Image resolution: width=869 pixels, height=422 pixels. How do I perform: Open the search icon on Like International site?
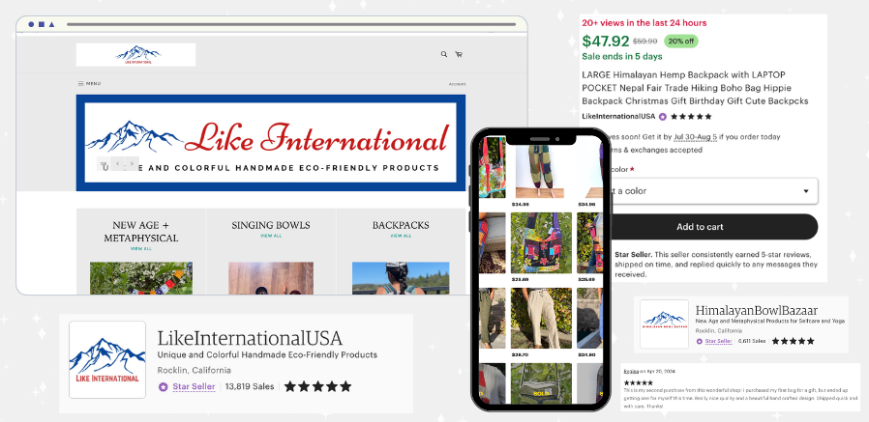tap(444, 54)
